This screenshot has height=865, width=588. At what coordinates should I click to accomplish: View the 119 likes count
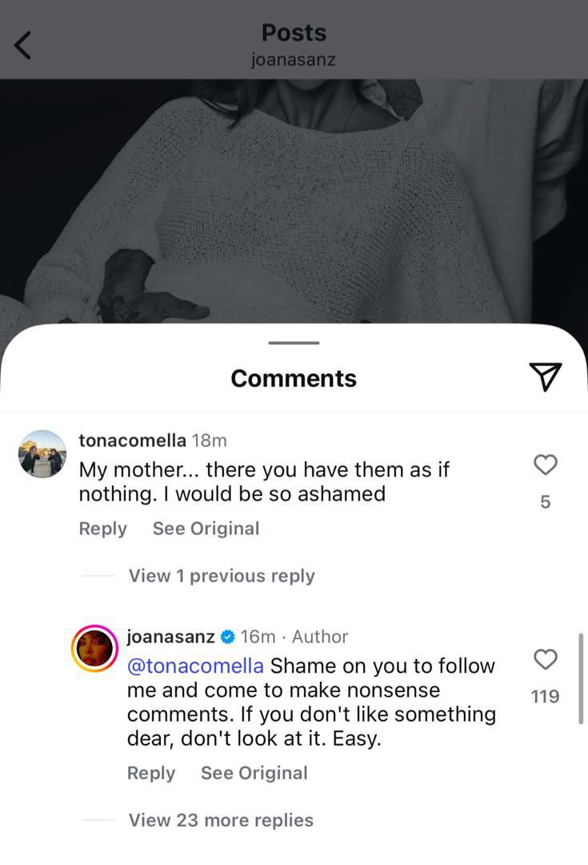point(545,697)
